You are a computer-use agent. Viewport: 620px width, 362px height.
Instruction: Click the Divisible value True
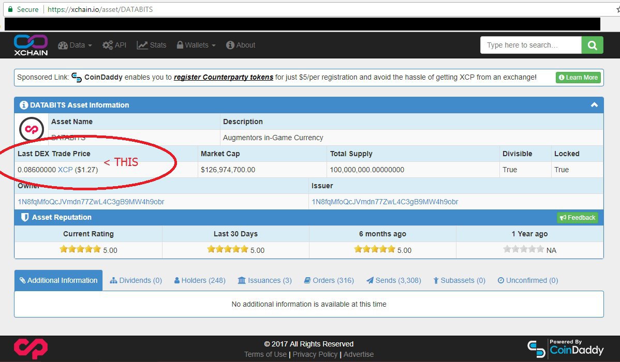510,170
